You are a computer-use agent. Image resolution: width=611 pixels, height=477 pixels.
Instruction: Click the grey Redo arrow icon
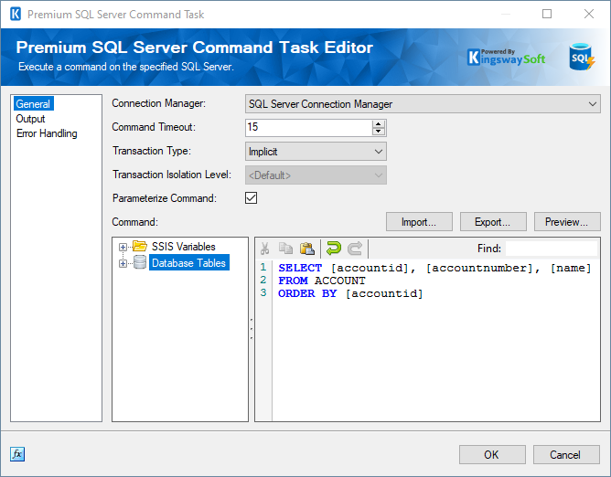click(x=355, y=248)
